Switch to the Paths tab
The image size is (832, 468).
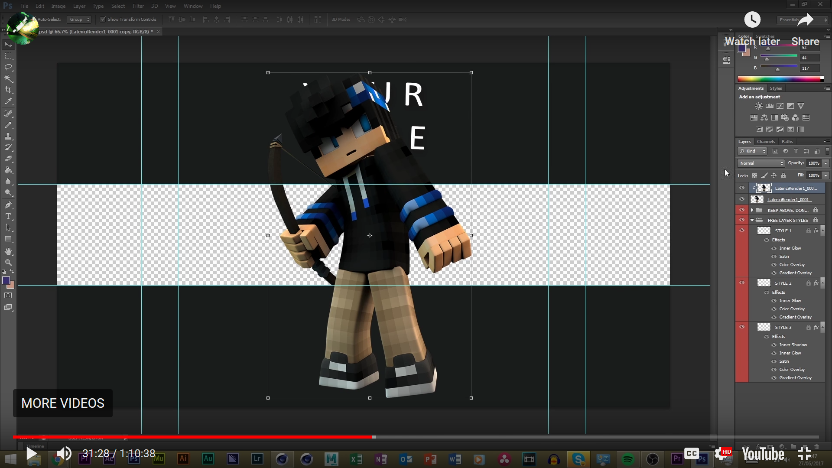[787, 142]
